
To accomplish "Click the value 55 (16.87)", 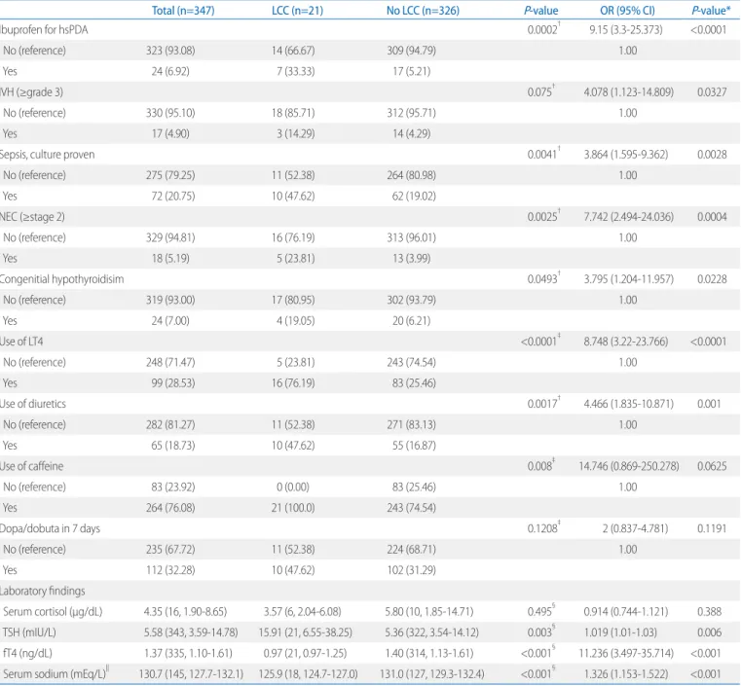I will point(414,446).
